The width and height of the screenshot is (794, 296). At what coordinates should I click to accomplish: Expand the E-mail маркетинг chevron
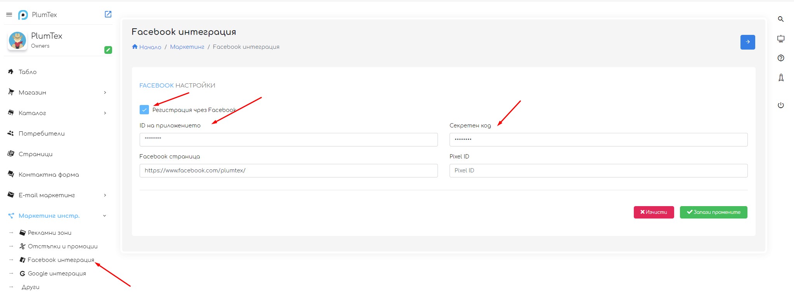point(105,195)
